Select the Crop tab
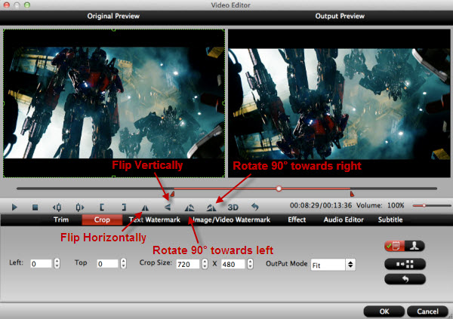The height and width of the screenshot is (319, 453). click(102, 219)
